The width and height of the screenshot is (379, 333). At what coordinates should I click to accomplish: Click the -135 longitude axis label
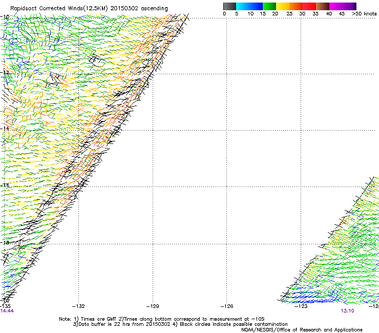pyautogui.click(x=5, y=306)
